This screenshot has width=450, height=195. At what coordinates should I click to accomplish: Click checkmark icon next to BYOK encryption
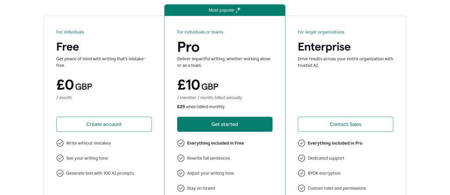301,173
